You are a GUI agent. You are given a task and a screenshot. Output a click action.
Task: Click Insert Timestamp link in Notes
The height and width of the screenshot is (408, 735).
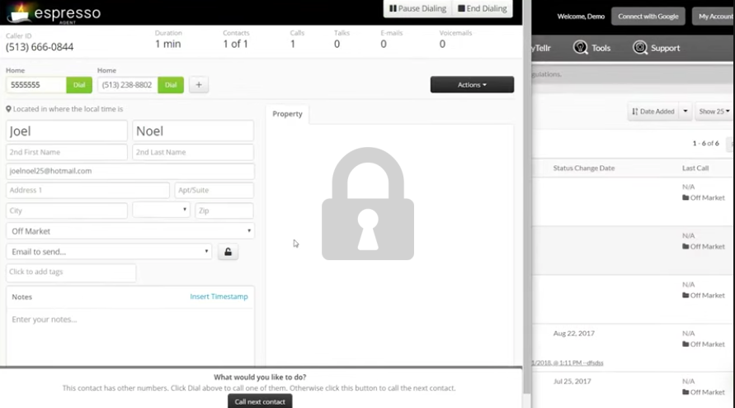pos(219,297)
